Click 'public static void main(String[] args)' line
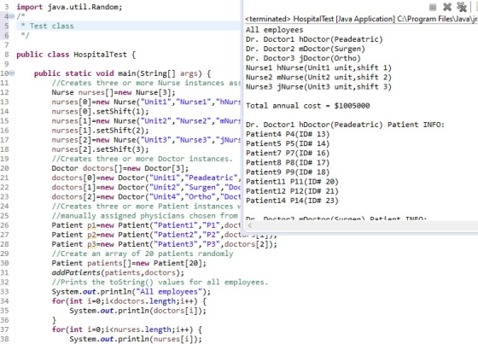 (x=122, y=73)
